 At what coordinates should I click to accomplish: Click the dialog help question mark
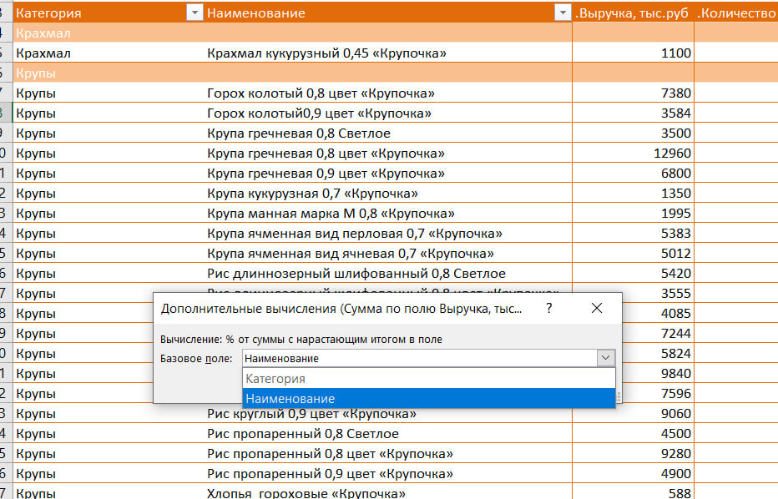pyautogui.click(x=548, y=308)
